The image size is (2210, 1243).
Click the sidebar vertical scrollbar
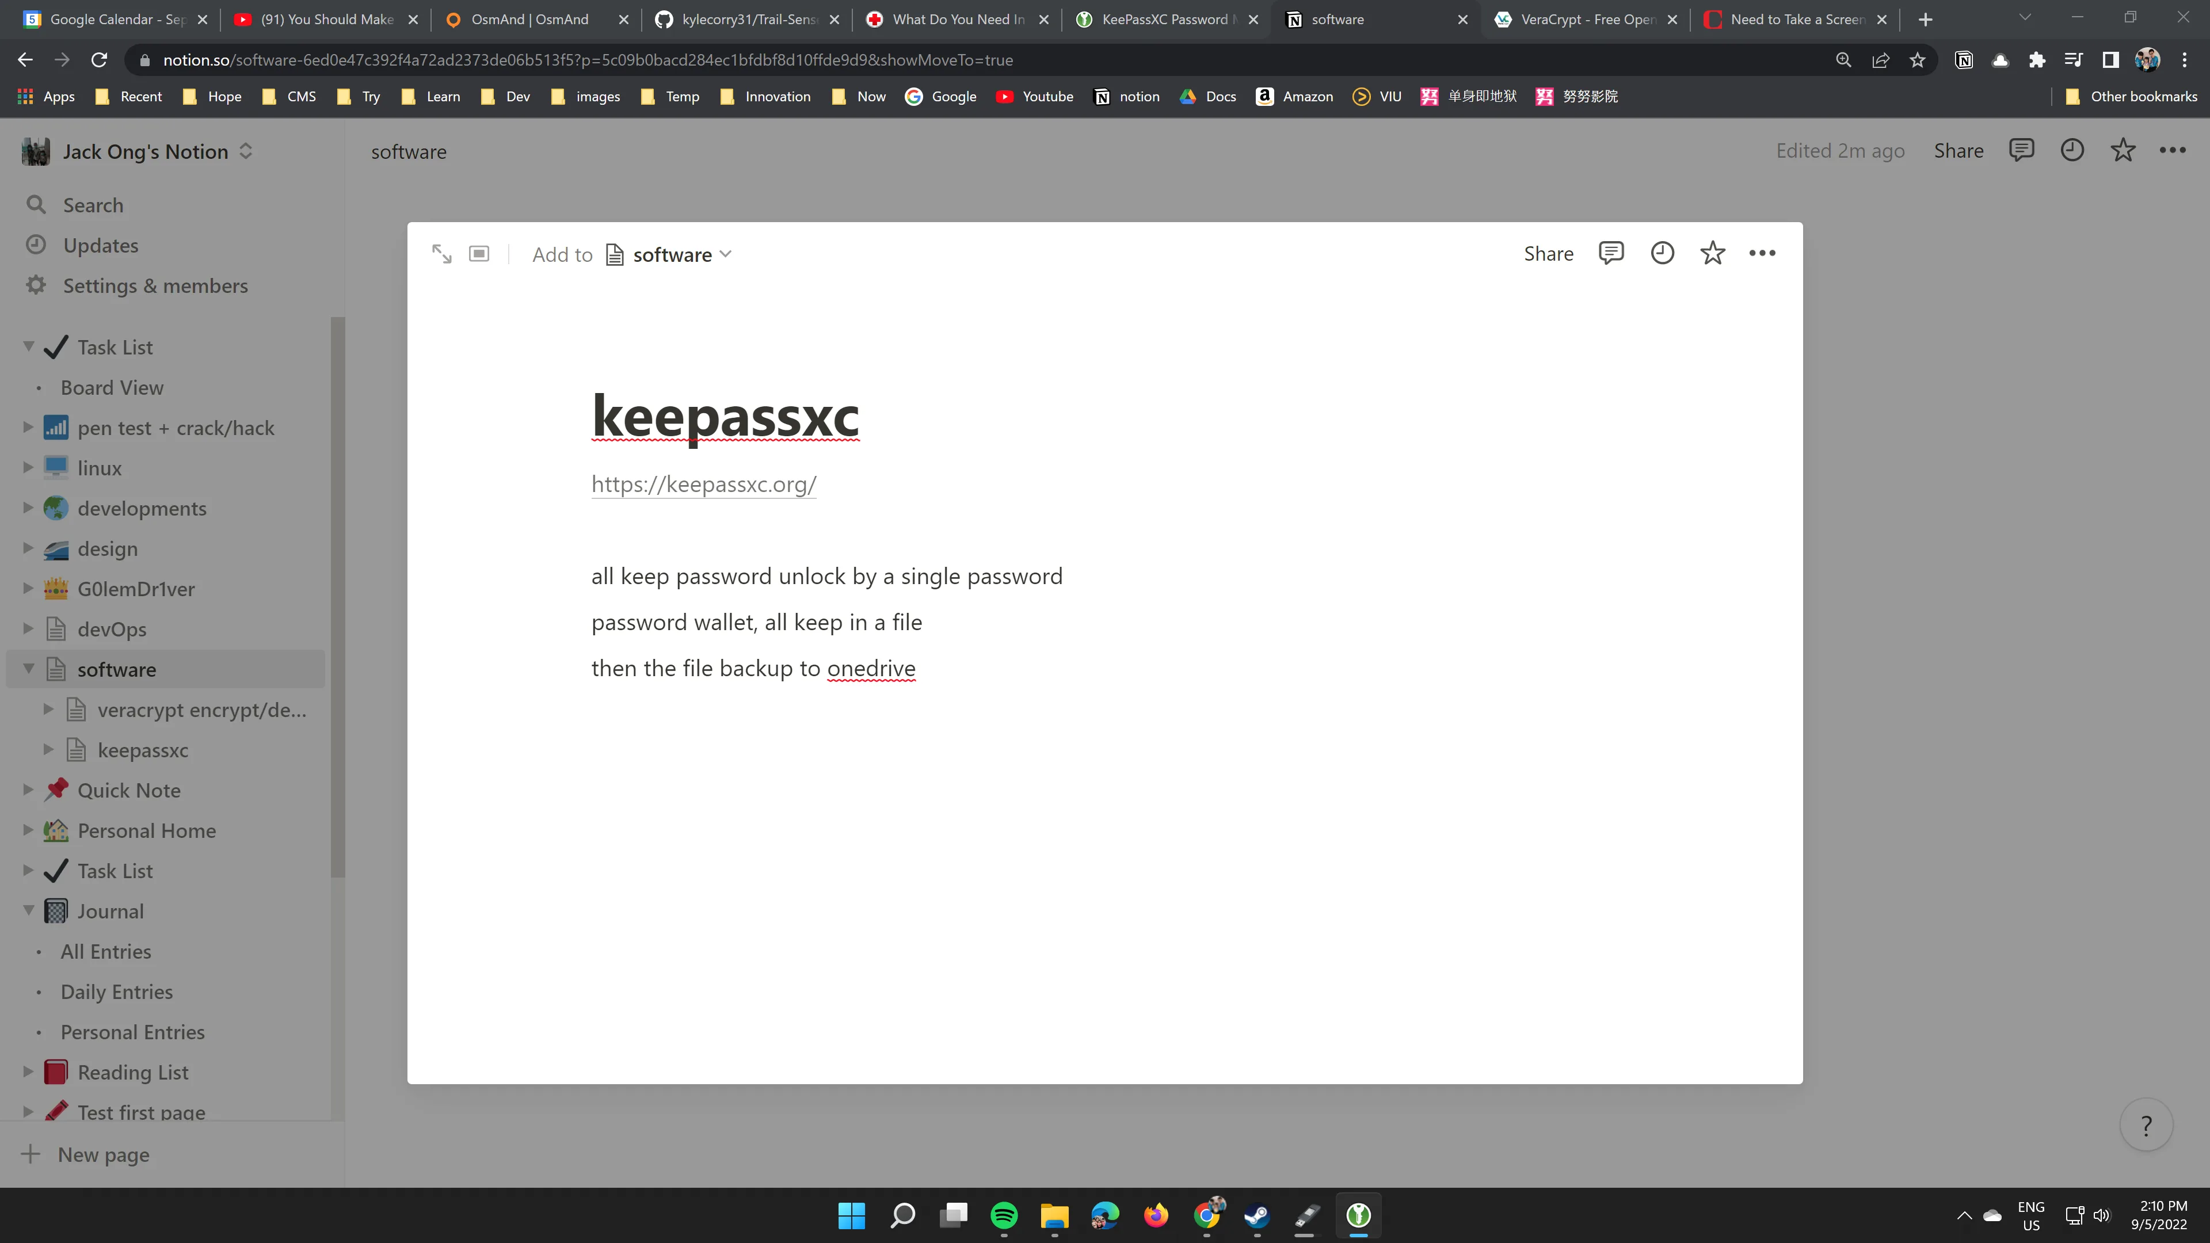click(x=337, y=597)
